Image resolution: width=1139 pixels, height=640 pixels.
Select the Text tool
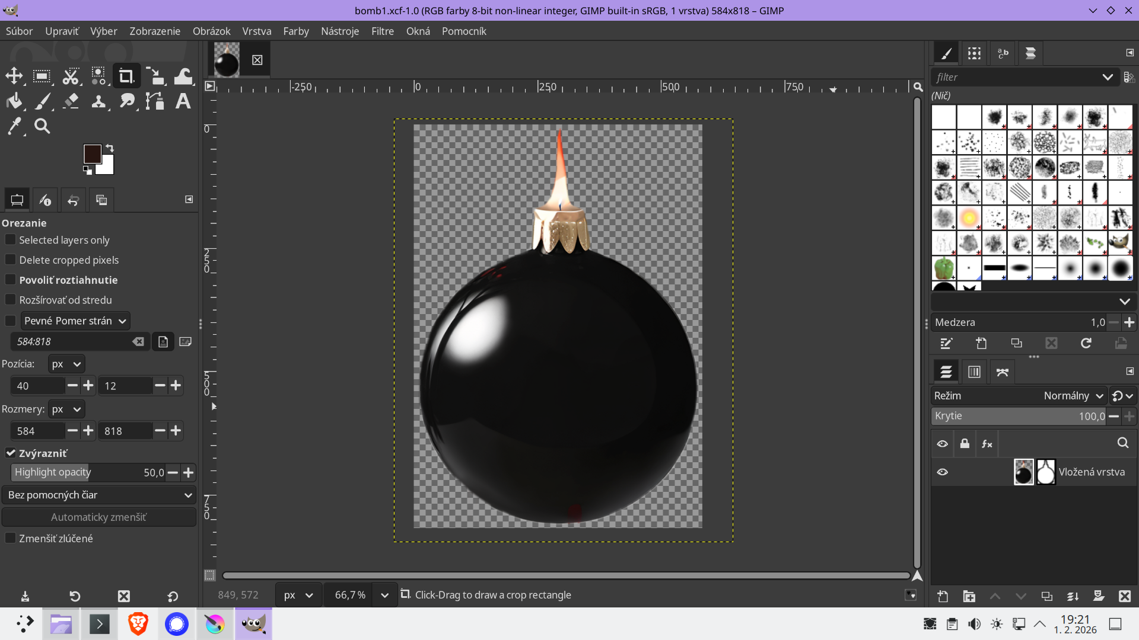click(x=183, y=101)
